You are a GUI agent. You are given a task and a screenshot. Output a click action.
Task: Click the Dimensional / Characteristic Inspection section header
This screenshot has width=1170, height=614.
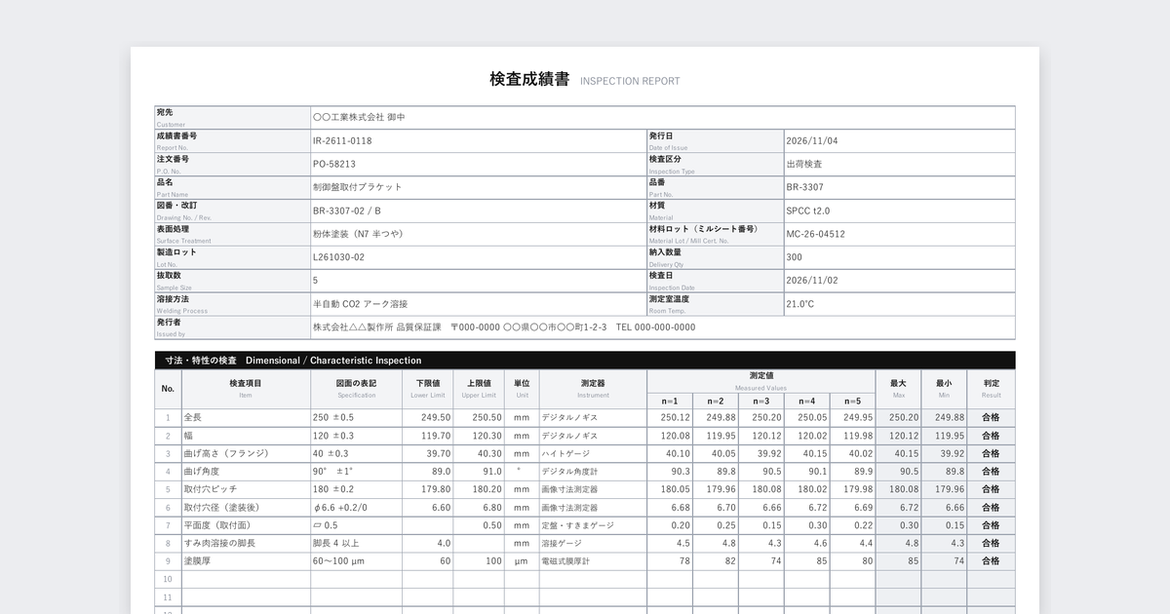pos(585,361)
